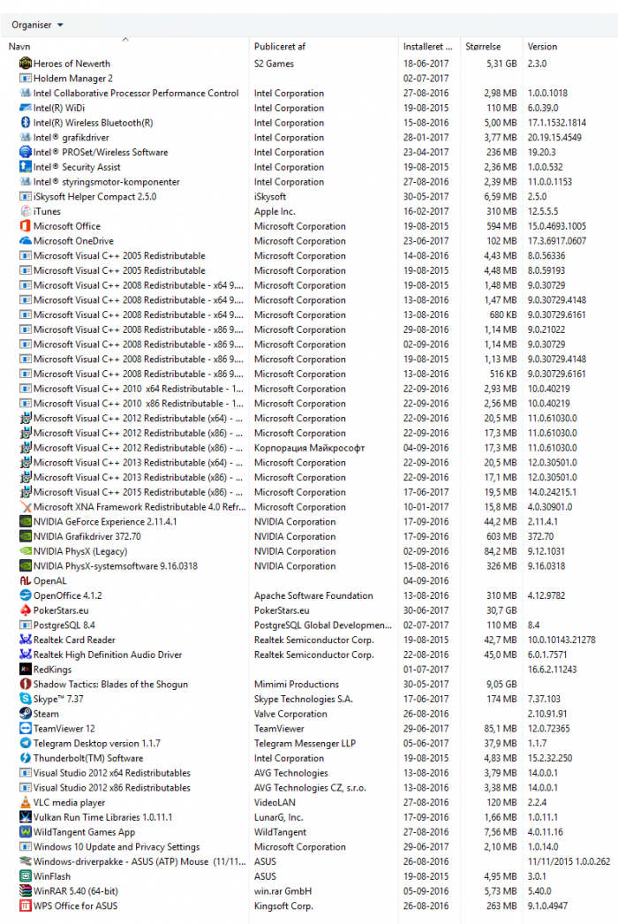
Task: Select Microsoft Visual C++ 2010 x64 Redistributable
Action: click(139, 389)
